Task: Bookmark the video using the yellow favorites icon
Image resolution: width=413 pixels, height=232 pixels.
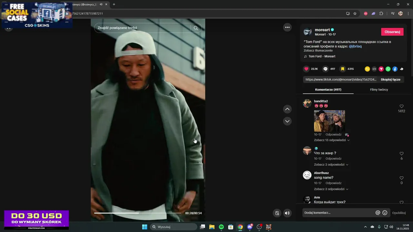Action: click(x=343, y=69)
